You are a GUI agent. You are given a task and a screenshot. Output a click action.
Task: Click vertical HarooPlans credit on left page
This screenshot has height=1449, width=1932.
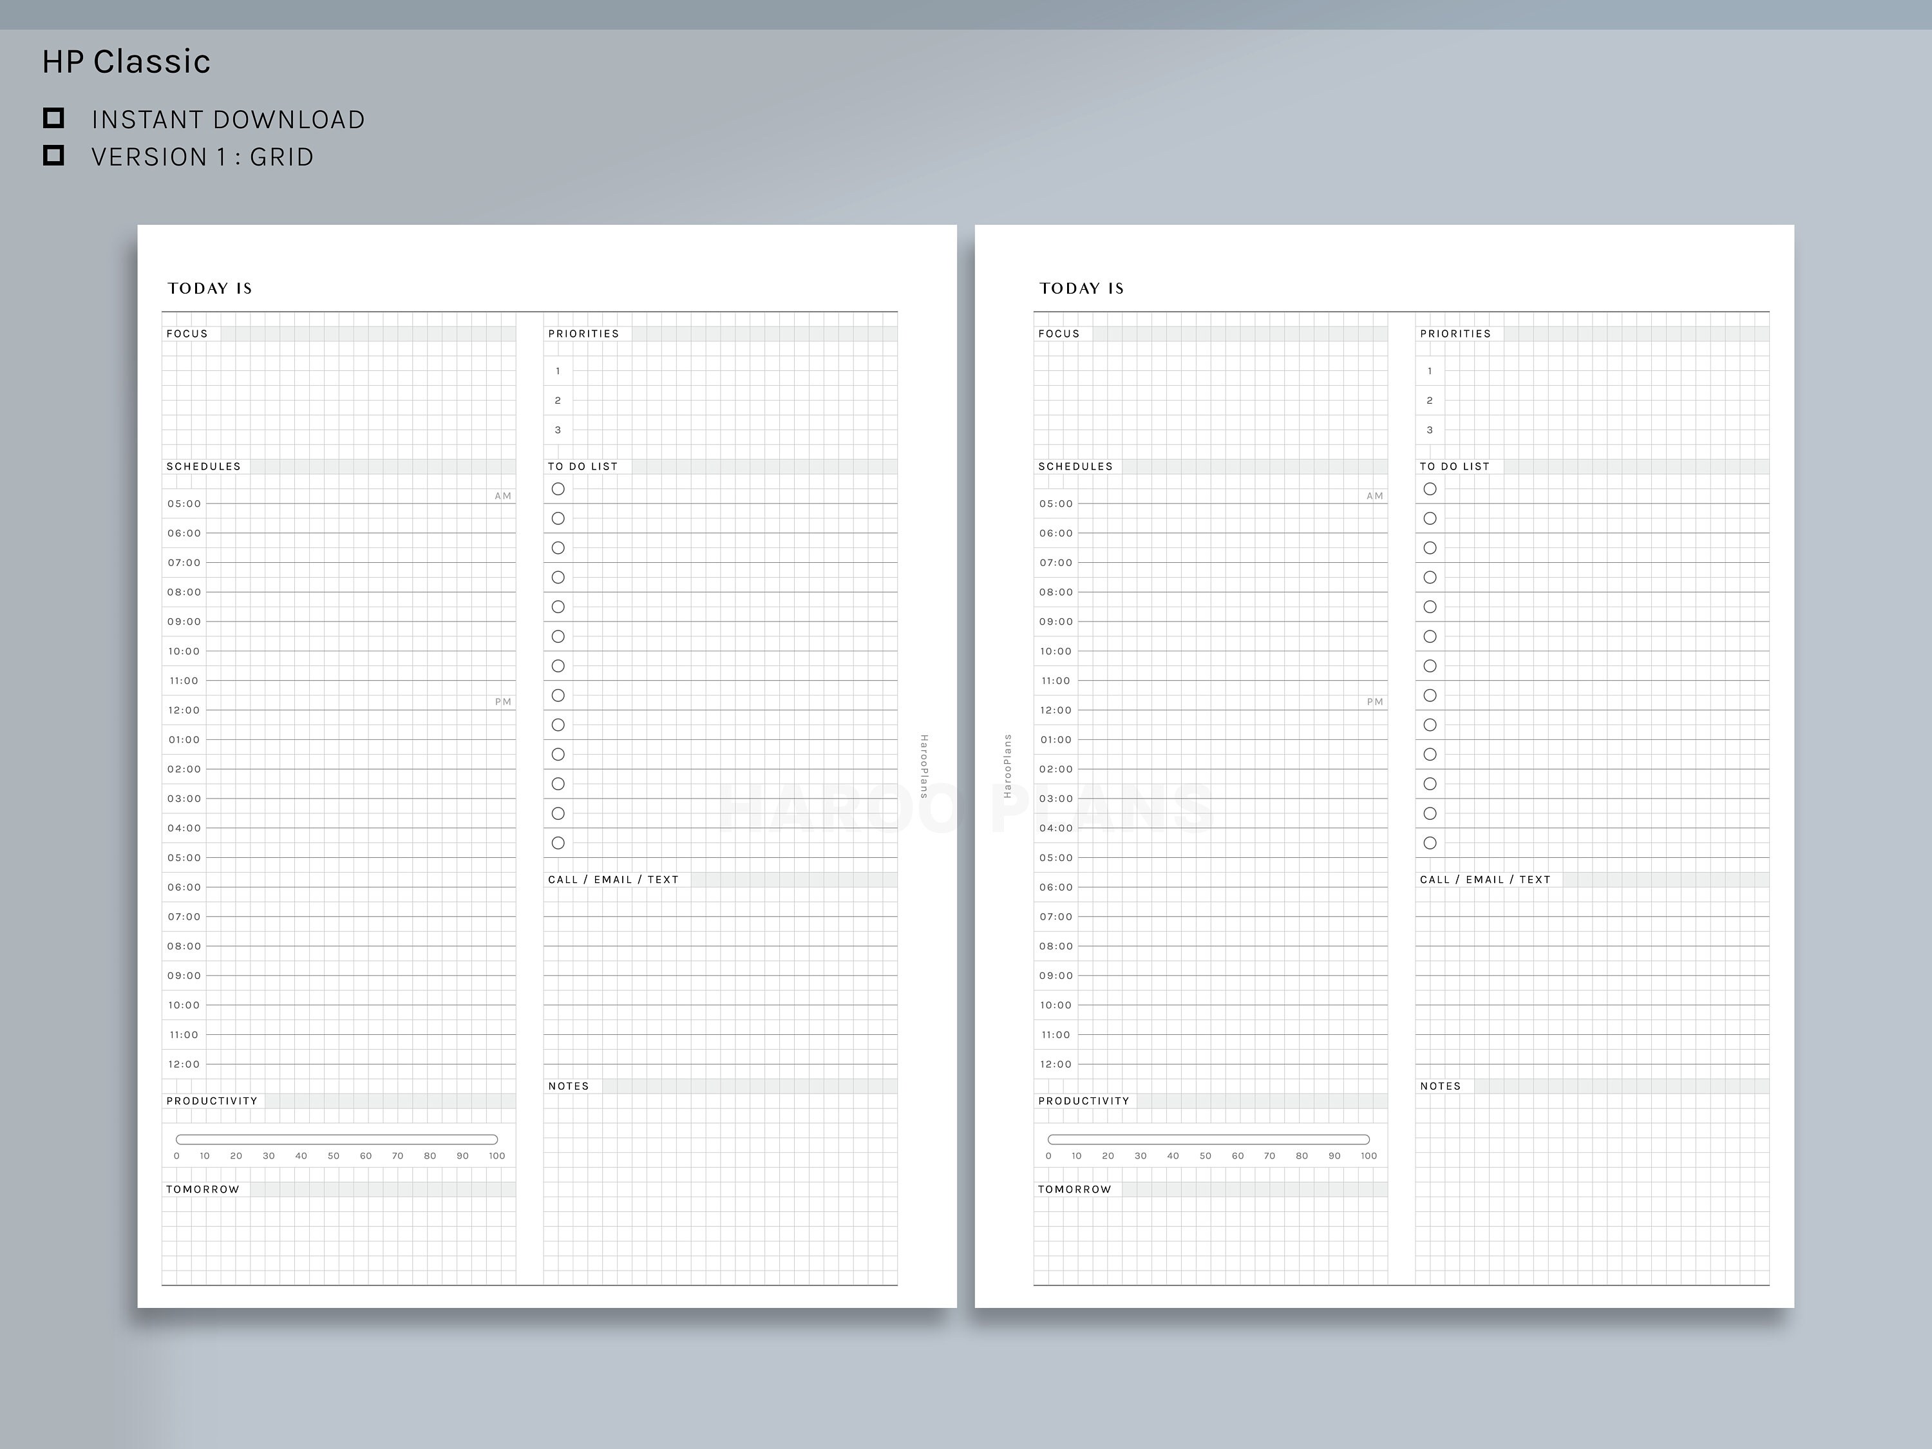tap(924, 766)
